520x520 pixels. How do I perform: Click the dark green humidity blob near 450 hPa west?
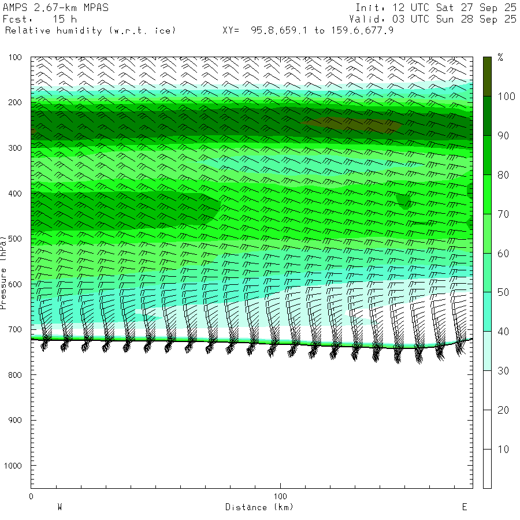click(126, 210)
